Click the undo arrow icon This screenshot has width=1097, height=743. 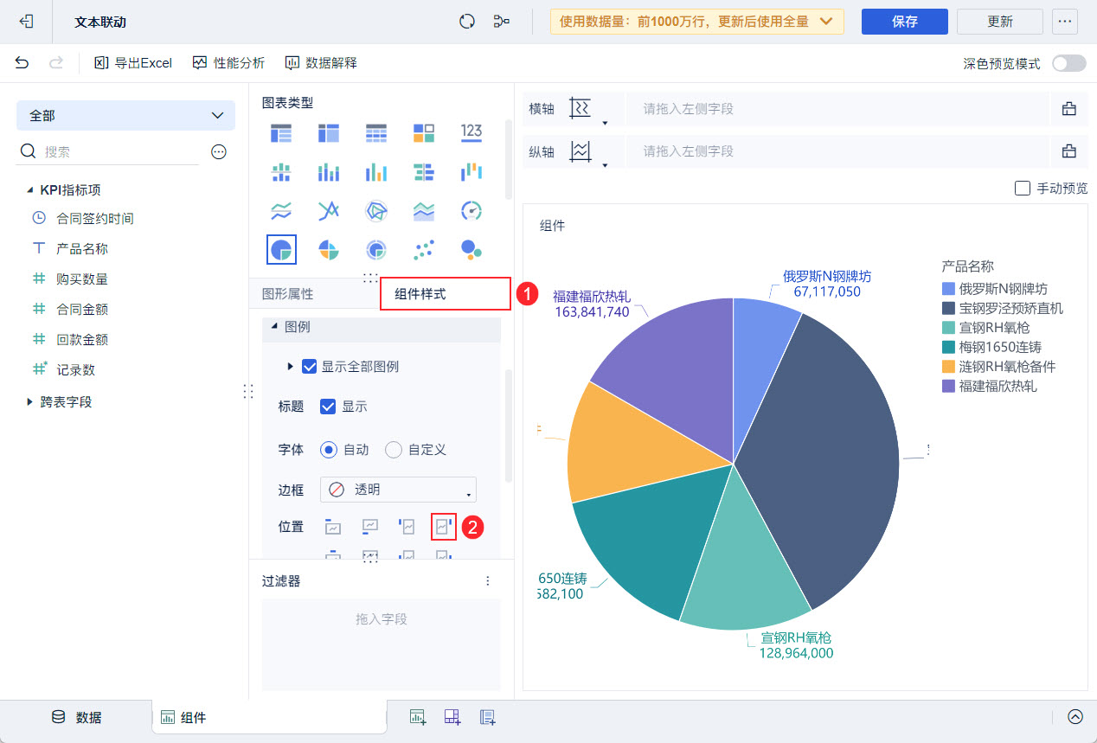coord(22,62)
